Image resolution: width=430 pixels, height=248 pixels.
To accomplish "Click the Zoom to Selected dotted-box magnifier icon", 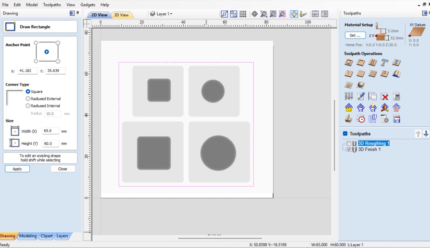I will 282,14.
